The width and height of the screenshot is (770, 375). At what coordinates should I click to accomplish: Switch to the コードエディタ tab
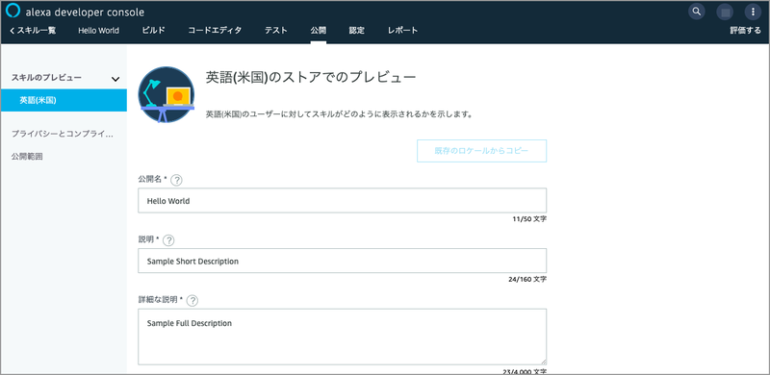coord(215,31)
